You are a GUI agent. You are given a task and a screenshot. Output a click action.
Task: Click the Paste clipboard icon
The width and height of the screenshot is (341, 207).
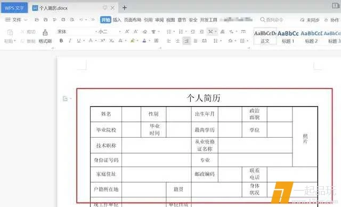click(x=10, y=33)
